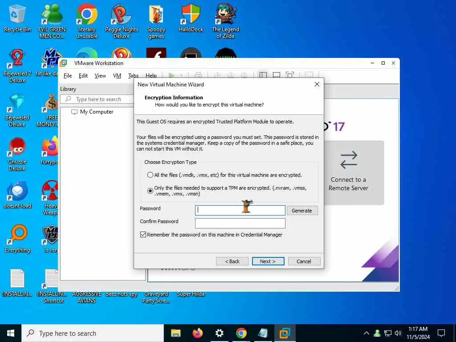Select the EVIL GREEN MEN desktop shortcut
The height and width of the screenshot is (342, 456).
pyautogui.click(x=52, y=20)
